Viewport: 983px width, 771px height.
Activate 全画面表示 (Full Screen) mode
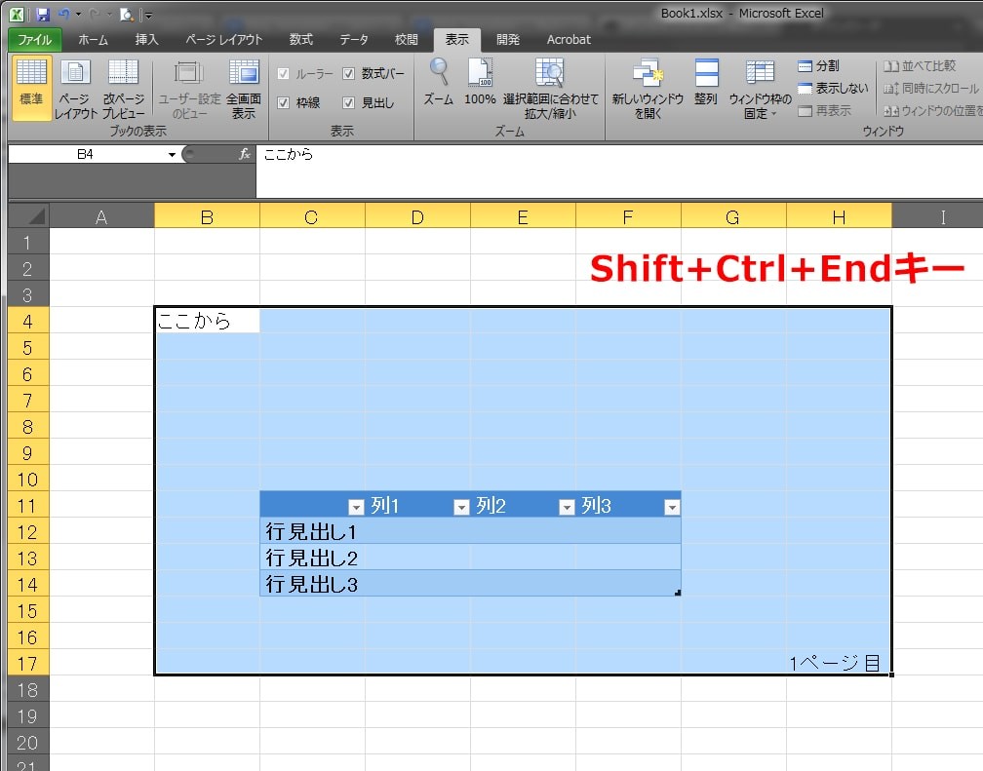coord(244,88)
